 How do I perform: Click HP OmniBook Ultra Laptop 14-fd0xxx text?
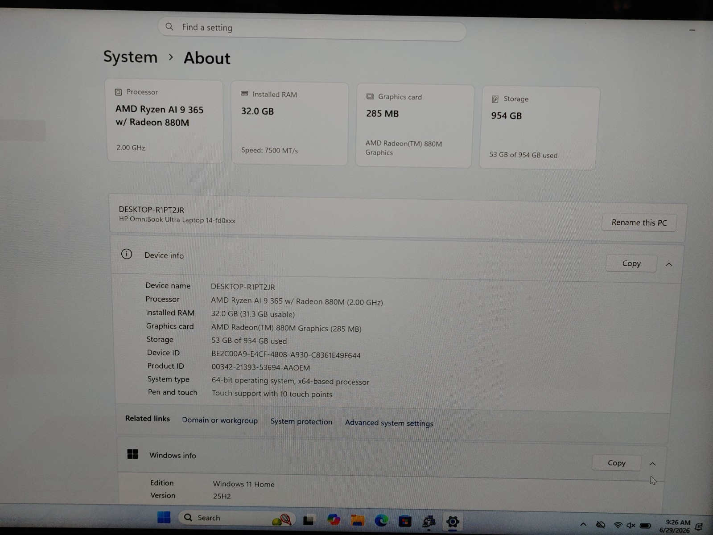click(177, 220)
